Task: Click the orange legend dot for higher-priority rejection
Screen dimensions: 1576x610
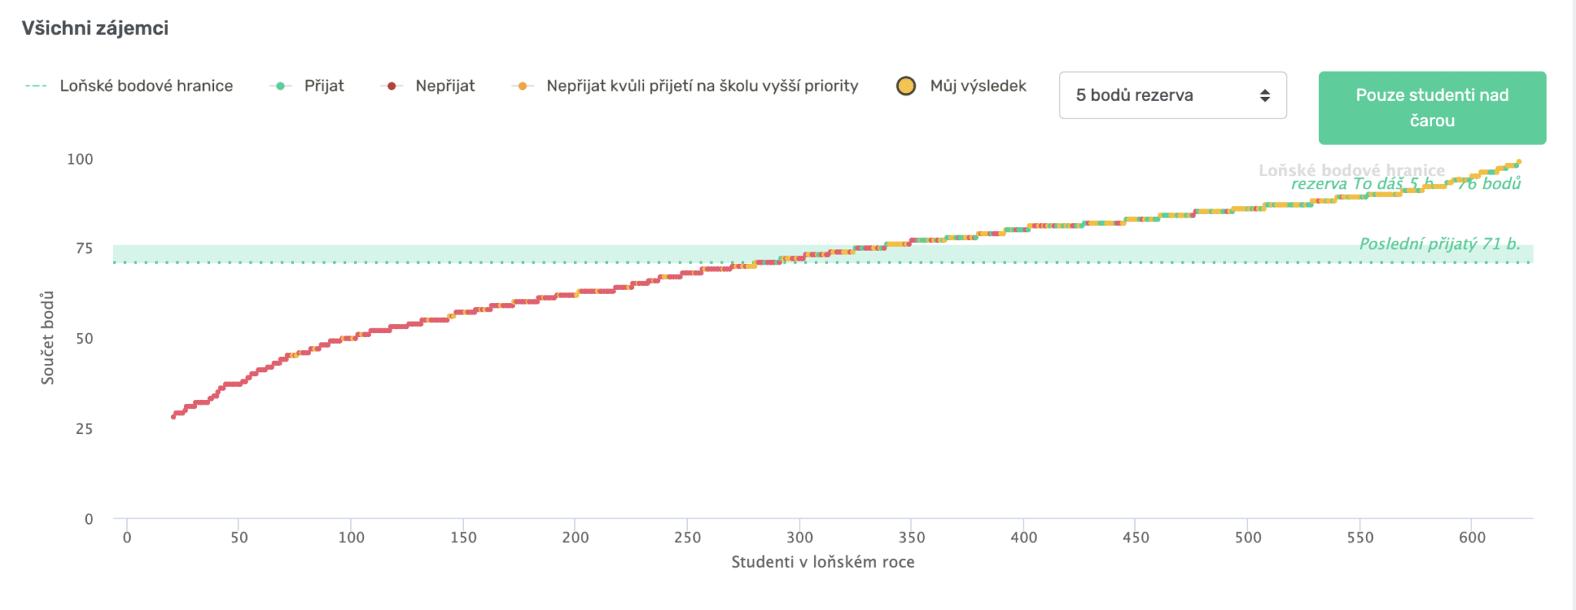Action: (523, 86)
